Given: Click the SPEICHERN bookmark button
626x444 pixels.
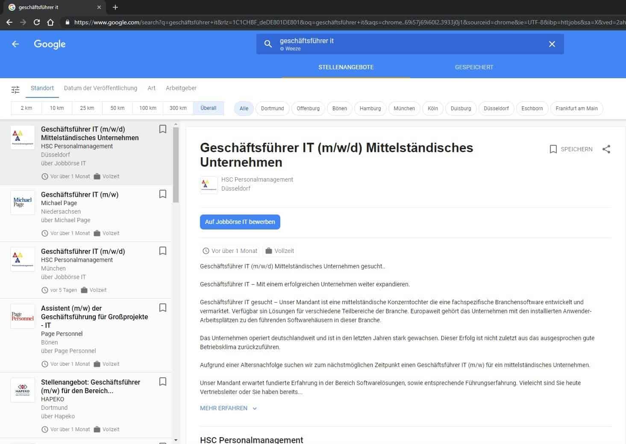Looking at the screenshot, I should (x=571, y=149).
